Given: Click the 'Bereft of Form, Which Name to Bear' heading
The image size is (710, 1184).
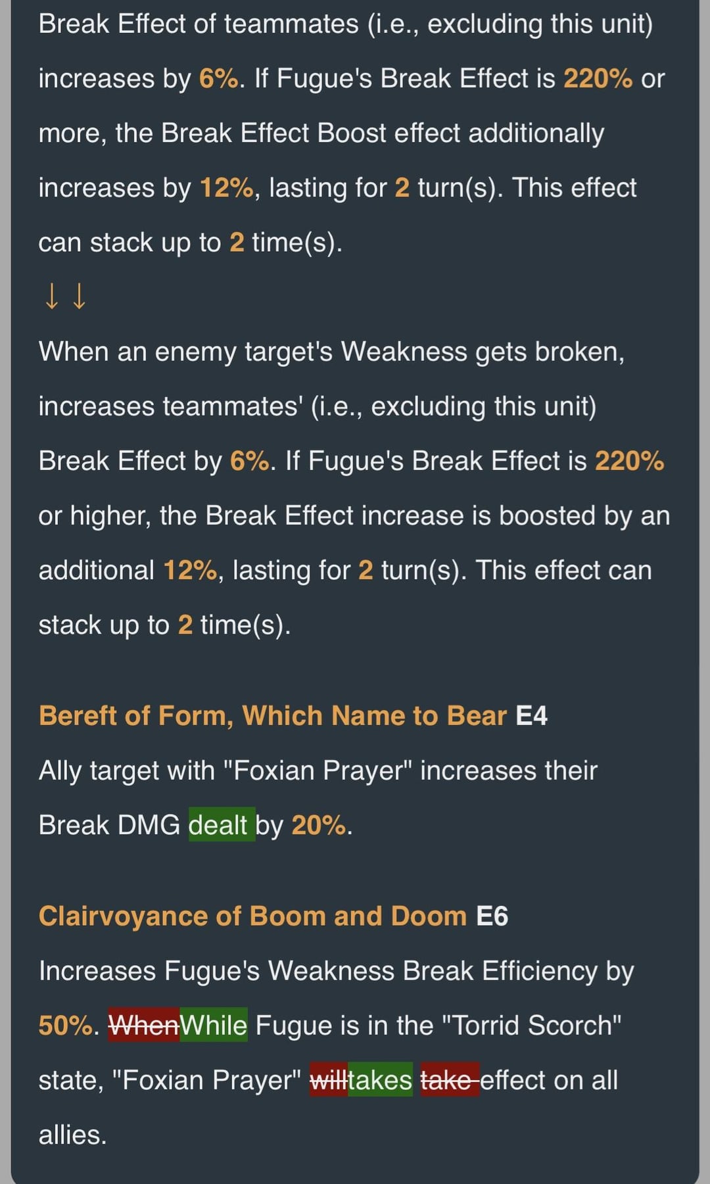Looking at the screenshot, I should pyautogui.click(x=273, y=716).
